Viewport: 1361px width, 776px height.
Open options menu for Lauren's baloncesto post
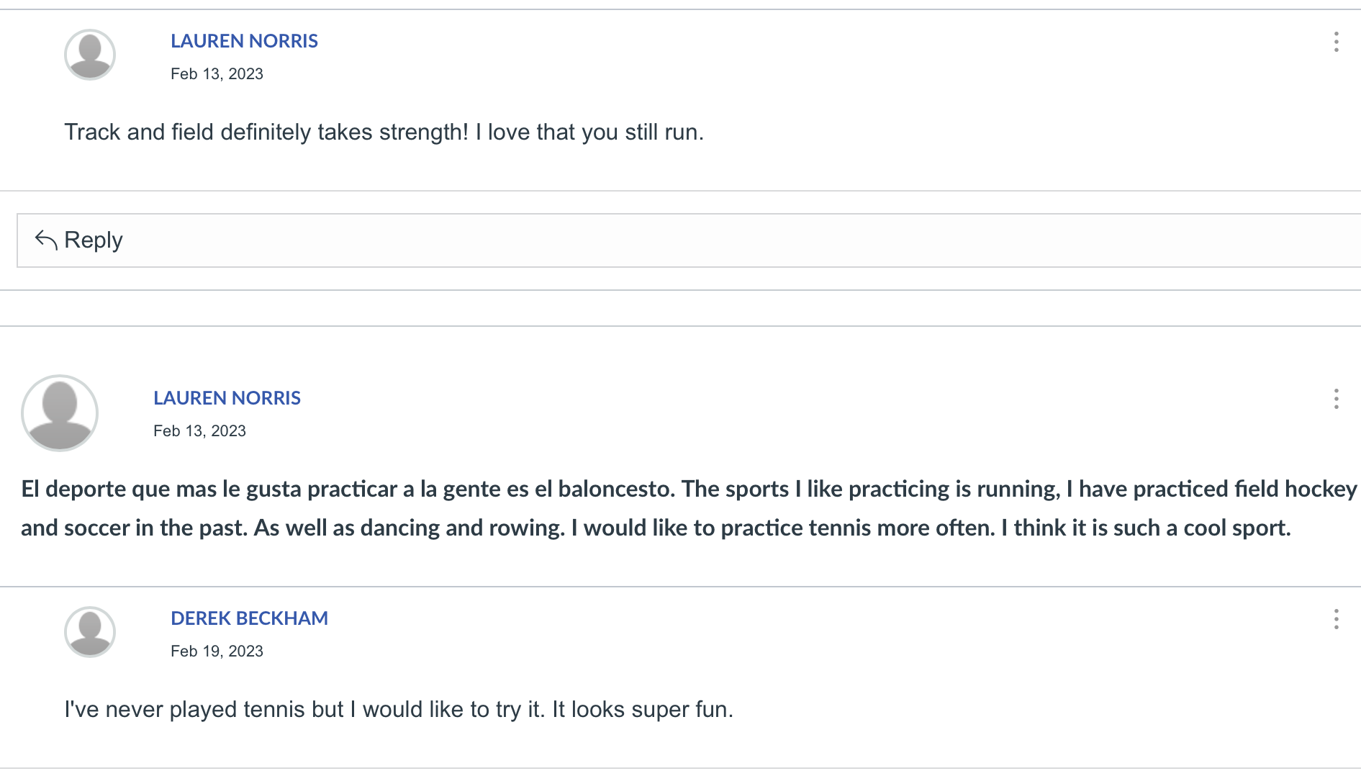(x=1336, y=399)
